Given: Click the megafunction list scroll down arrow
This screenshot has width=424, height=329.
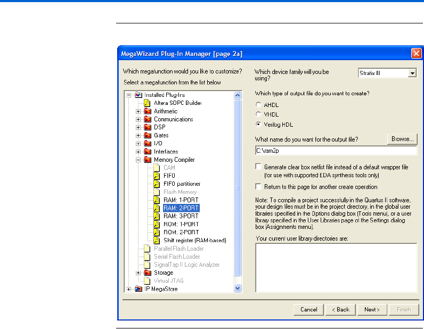Looking at the screenshot, I should (x=238, y=288).
